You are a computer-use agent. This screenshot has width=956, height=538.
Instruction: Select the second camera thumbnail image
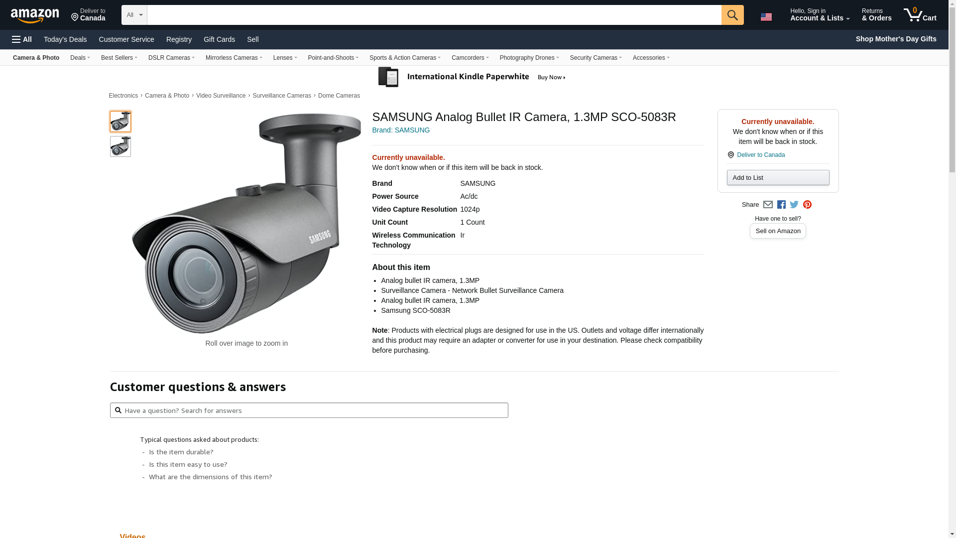tap(120, 146)
